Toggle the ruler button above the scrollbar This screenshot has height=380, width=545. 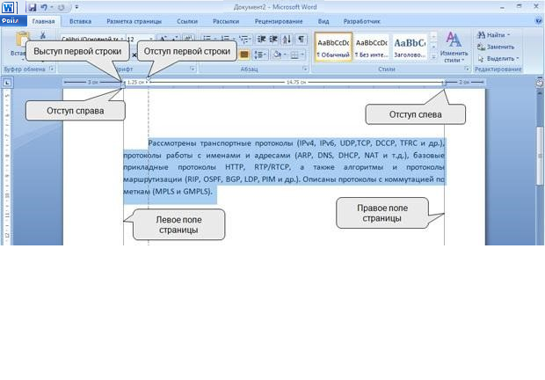pos(539,83)
